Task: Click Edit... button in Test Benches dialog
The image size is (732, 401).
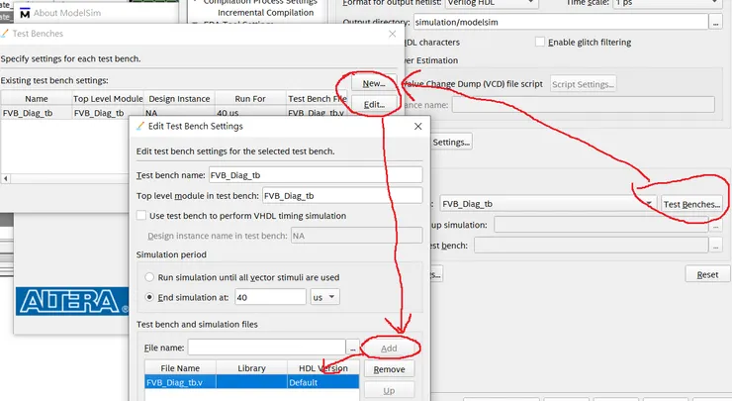Action: coord(374,105)
